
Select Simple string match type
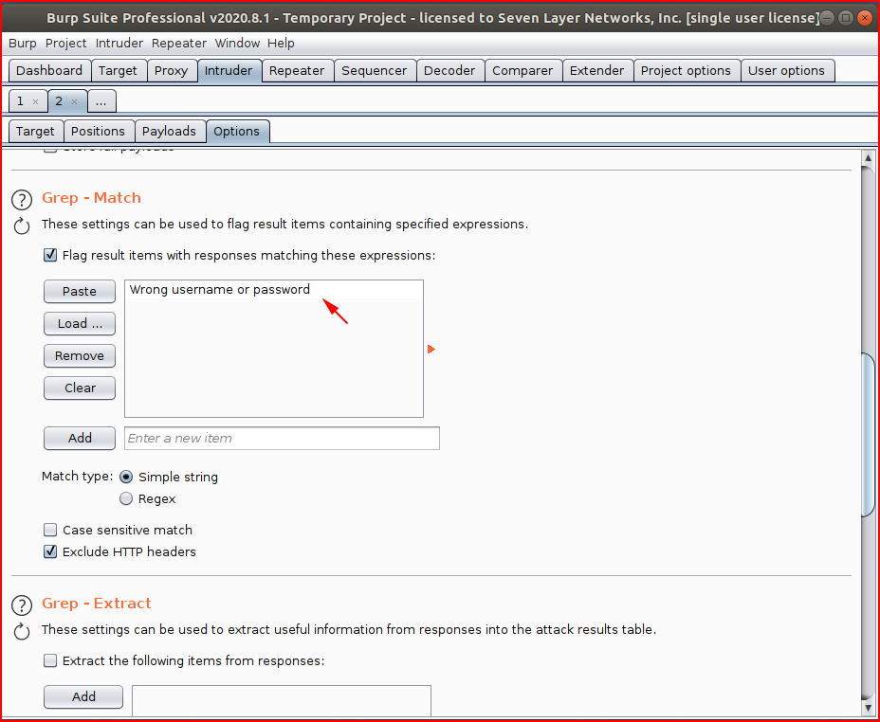coord(126,477)
